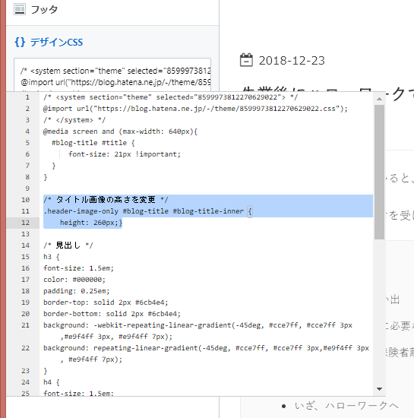
Task: Open the 2018-12-23 date link
Action: tap(292, 61)
